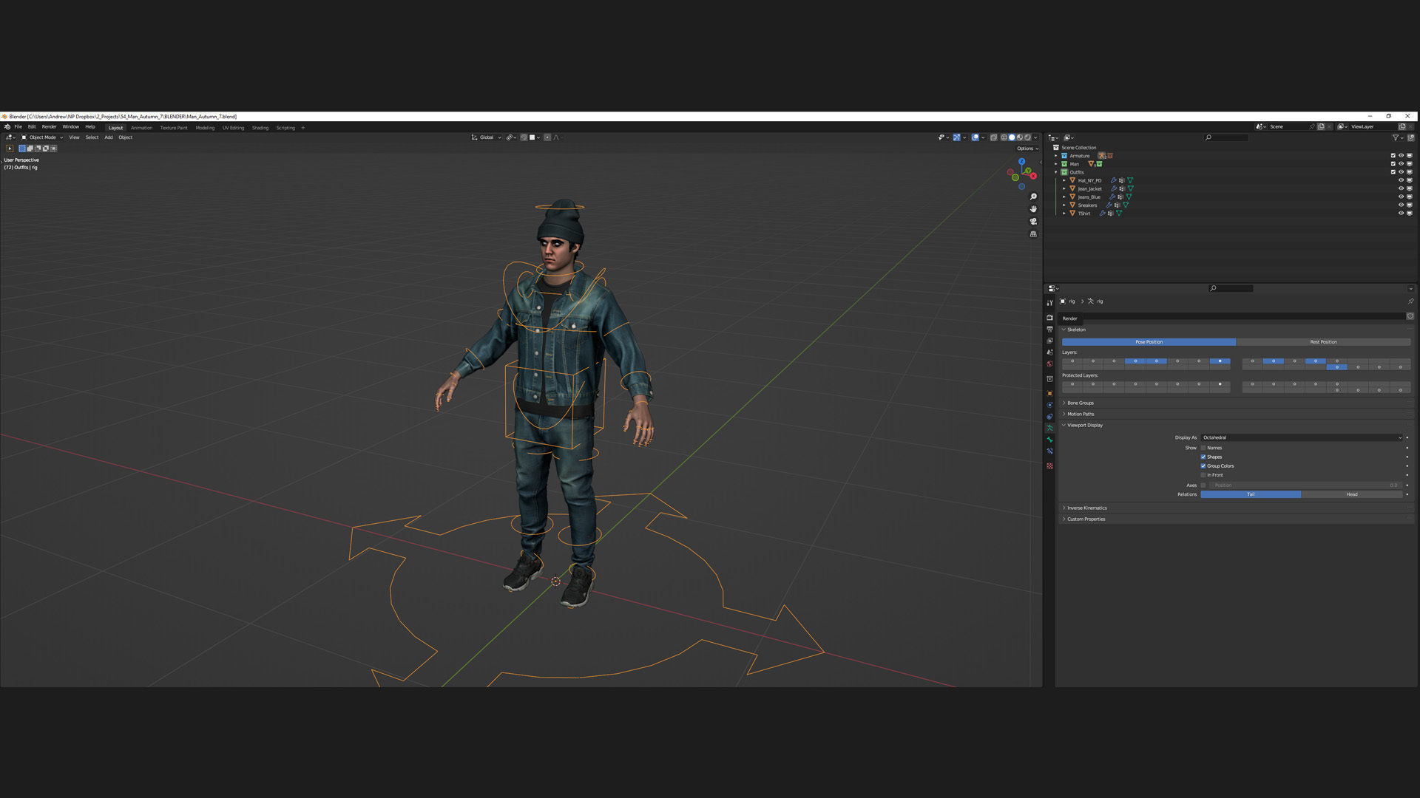This screenshot has width=1420, height=798.
Task: Expand the Armature collection
Action: [x=1055, y=156]
